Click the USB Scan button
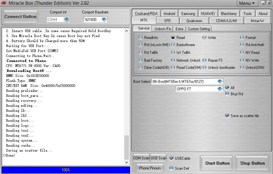The image size is (273, 174). click(158, 158)
